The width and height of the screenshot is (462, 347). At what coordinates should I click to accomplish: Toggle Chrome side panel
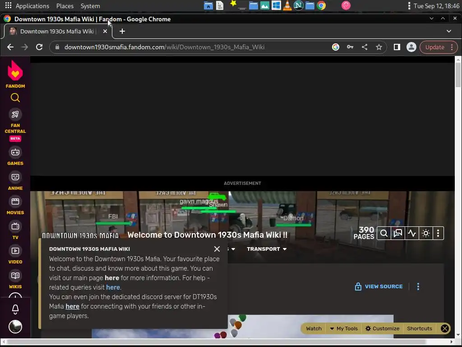tap(397, 47)
